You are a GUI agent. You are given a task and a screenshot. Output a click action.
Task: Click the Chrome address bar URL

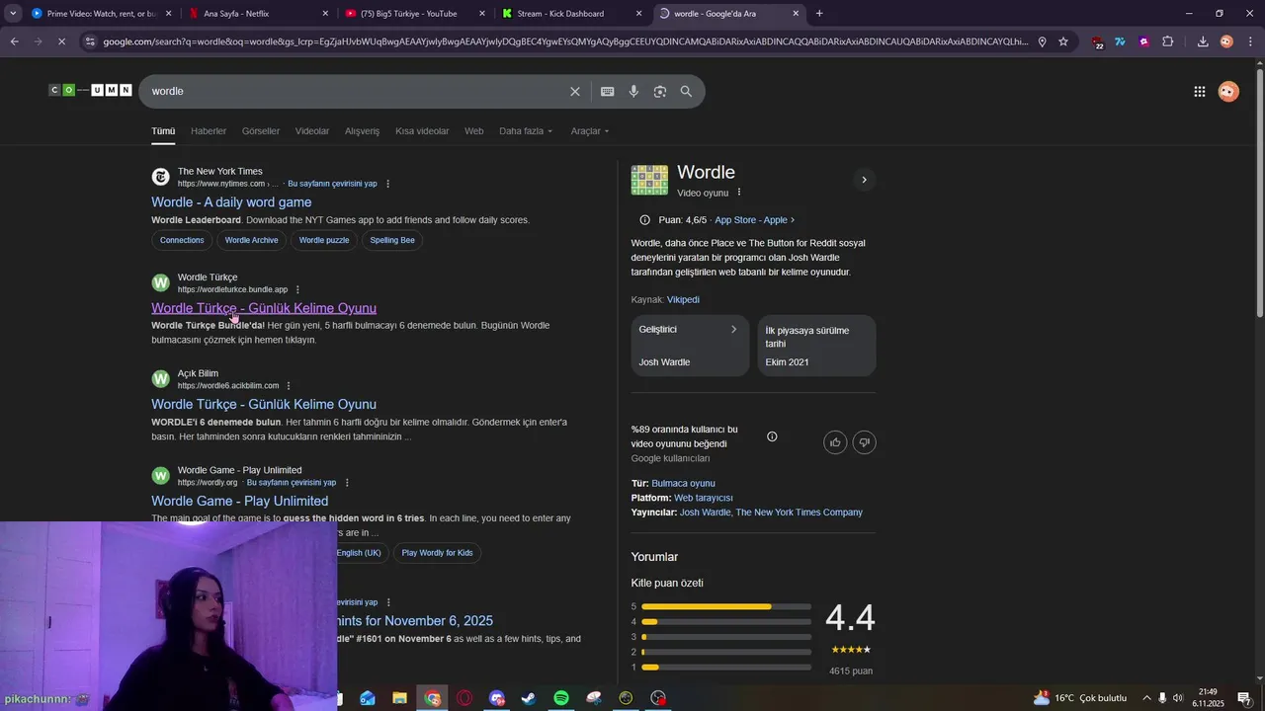(565, 41)
